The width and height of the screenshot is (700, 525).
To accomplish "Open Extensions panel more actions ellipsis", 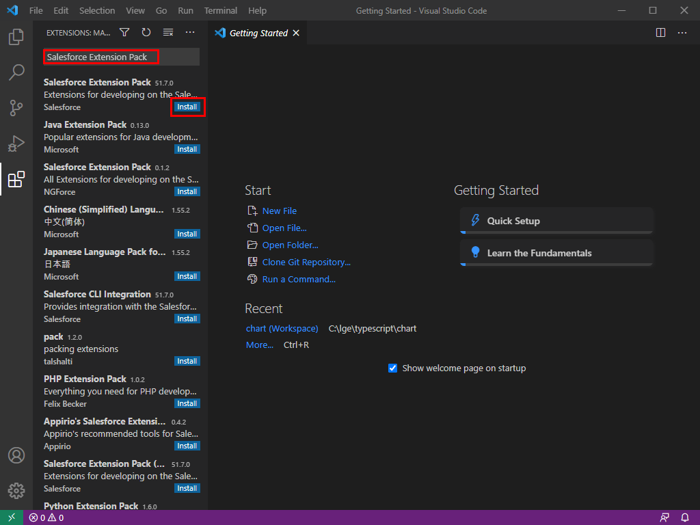I will pyautogui.click(x=190, y=33).
